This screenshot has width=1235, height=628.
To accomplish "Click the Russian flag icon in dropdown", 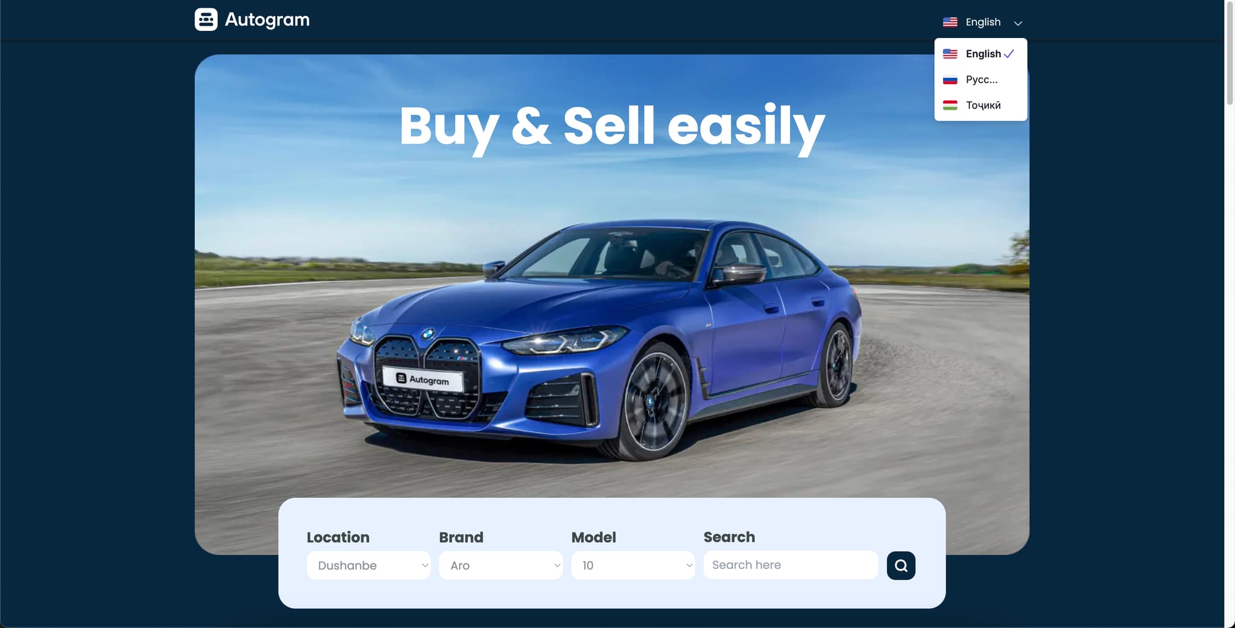I will point(950,80).
